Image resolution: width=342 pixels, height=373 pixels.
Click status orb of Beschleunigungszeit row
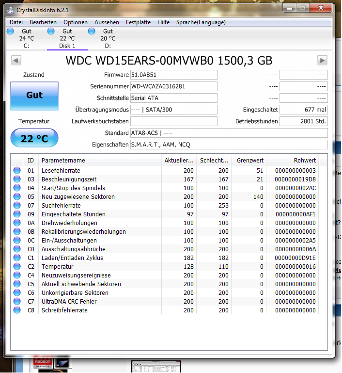17,179
